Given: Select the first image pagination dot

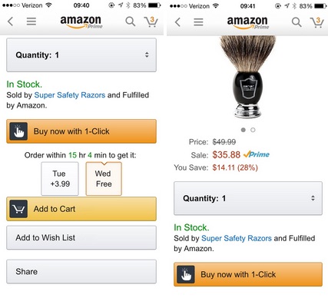Looking at the screenshot, I should (x=244, y=130).
